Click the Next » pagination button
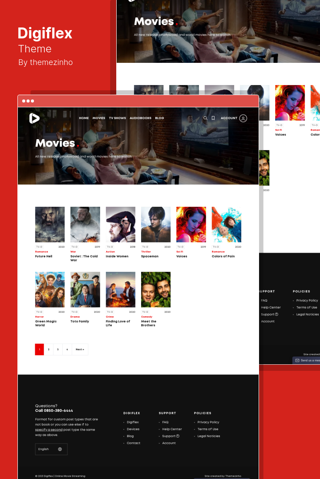This screenshot has width=320, height=479. [80, 349]
